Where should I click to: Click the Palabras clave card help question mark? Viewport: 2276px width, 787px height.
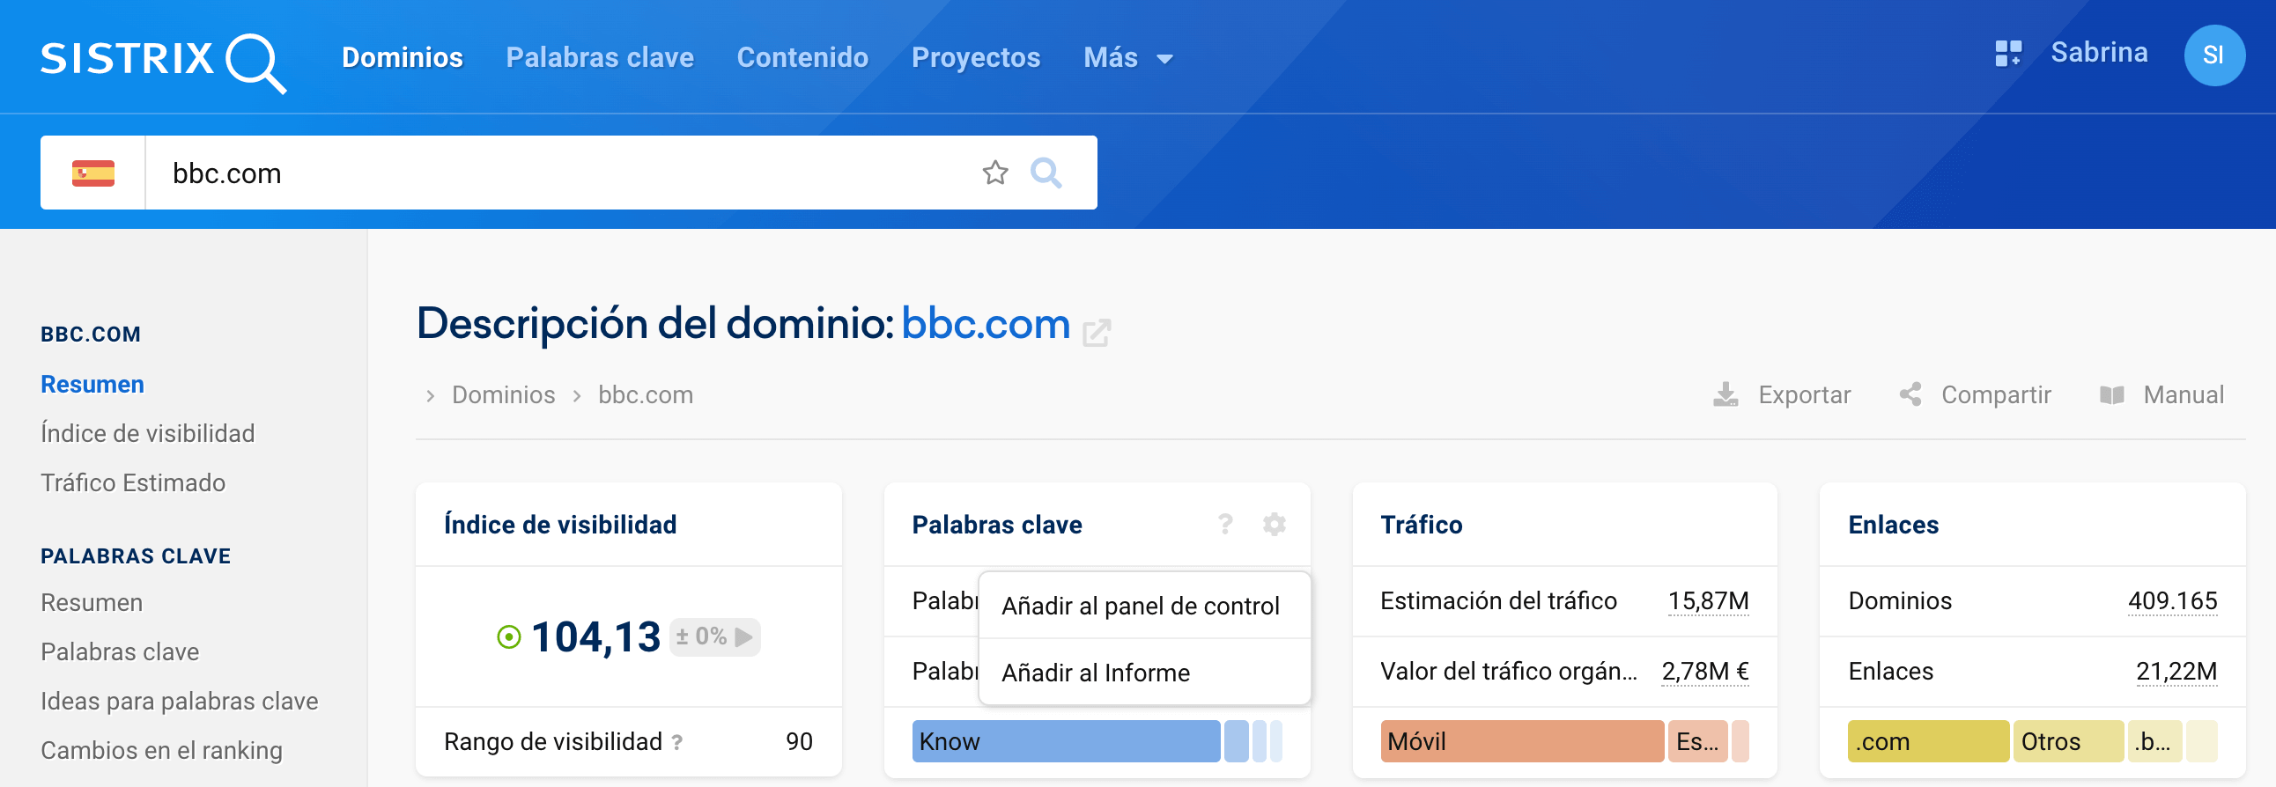click(1225, 525)
